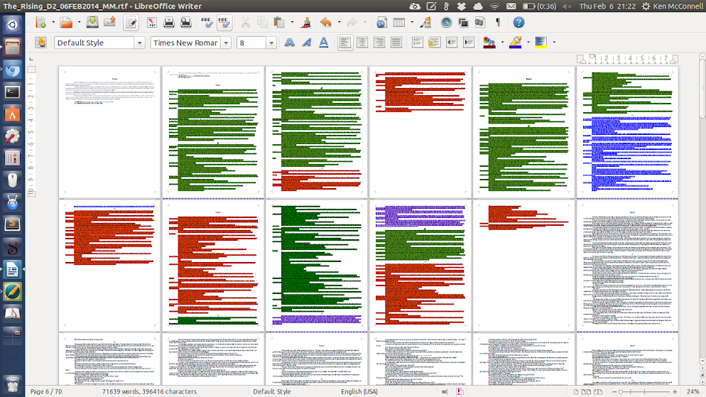Image resolution: width=706 pixels, height=397 pixels.
Task: Switch to single-page view layout
Action: (576, 391)
